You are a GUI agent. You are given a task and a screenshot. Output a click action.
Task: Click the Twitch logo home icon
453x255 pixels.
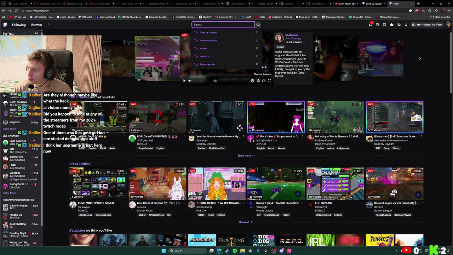pyautogui.click(x=5, y=25)
